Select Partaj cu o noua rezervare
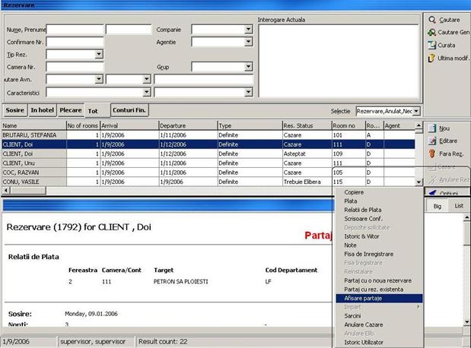Image resolution: width=471 pixels, height=348 pixels. click(378, 280)
